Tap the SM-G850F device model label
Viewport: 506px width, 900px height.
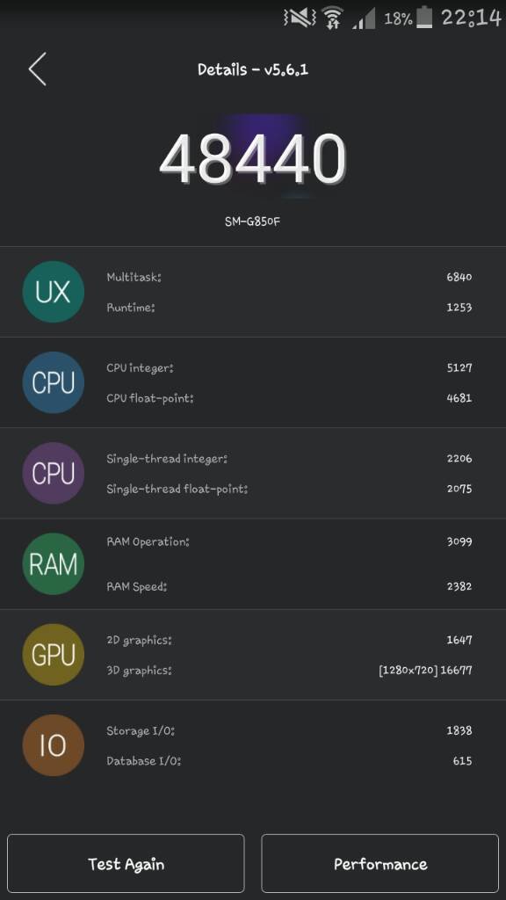(x=252, y=221)
